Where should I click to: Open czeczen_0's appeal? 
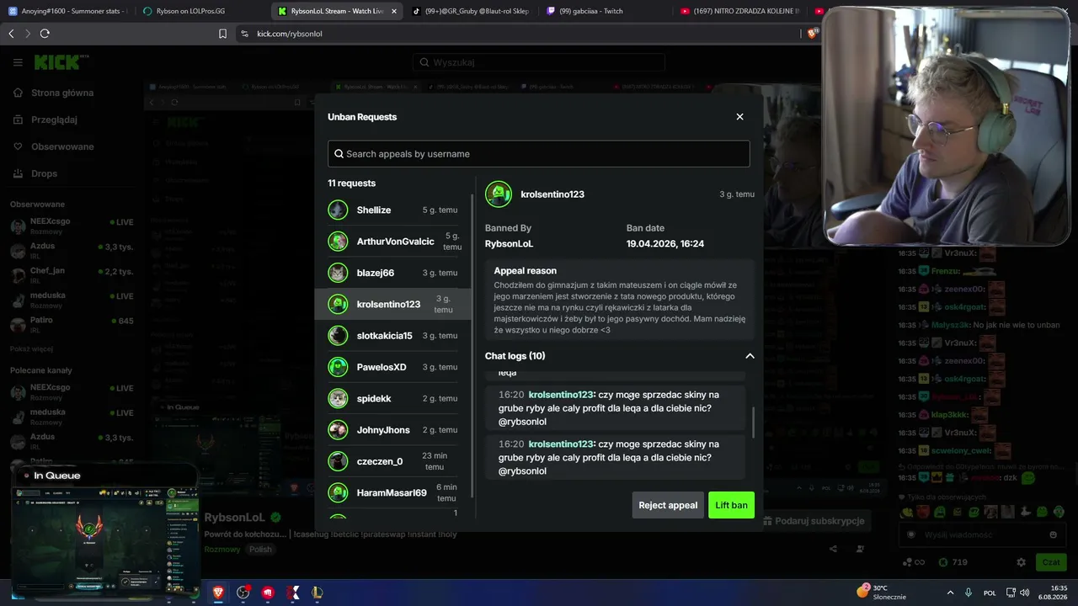pos(392,461)
